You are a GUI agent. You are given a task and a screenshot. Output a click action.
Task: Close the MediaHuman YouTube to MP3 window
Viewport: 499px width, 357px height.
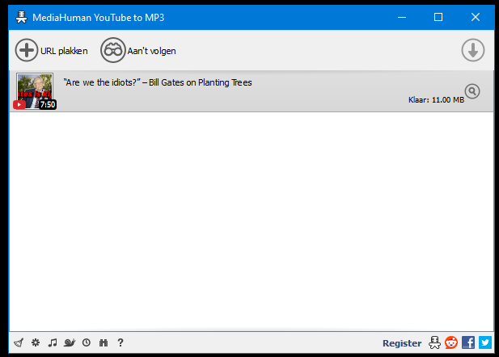476,17
